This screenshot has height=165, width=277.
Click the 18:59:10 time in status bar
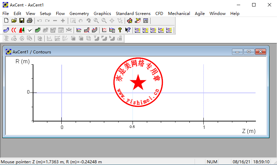(x=261, y=162)
